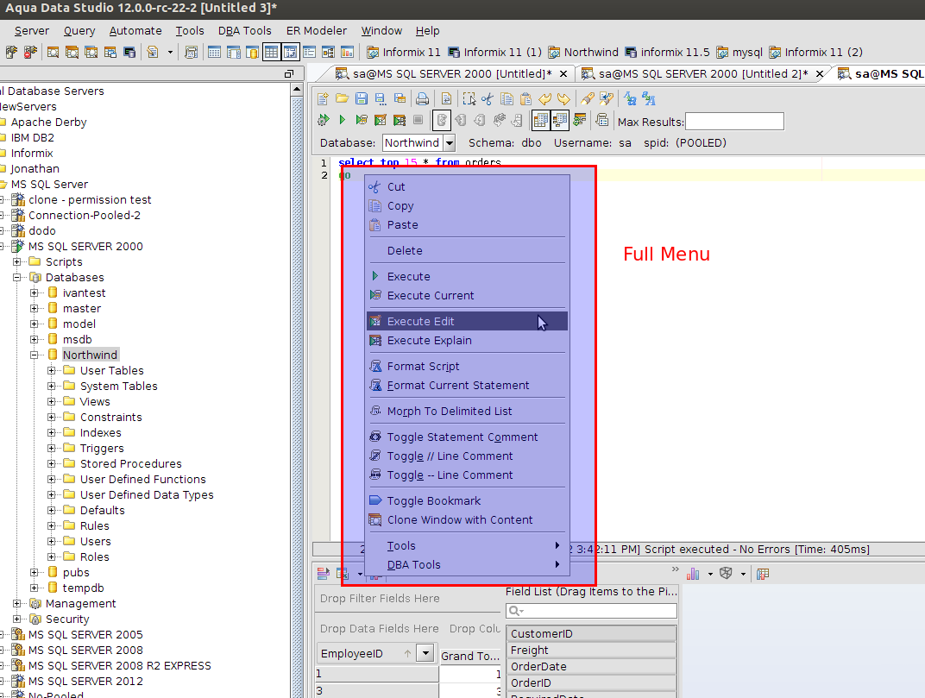Click the 3D cube icon in the results toolbar
Screen dimensions: 925x698
pyautogui.click(x=726, y=574)
